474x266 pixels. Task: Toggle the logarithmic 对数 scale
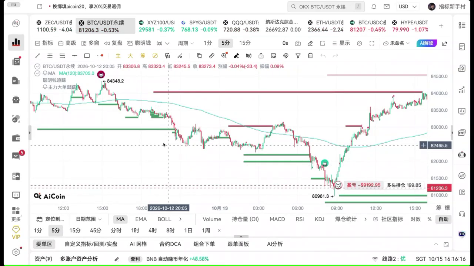[415, 219]
